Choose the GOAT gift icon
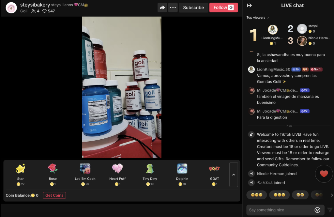334x217 pixels. pyautogui.click(x=214, y=169)
